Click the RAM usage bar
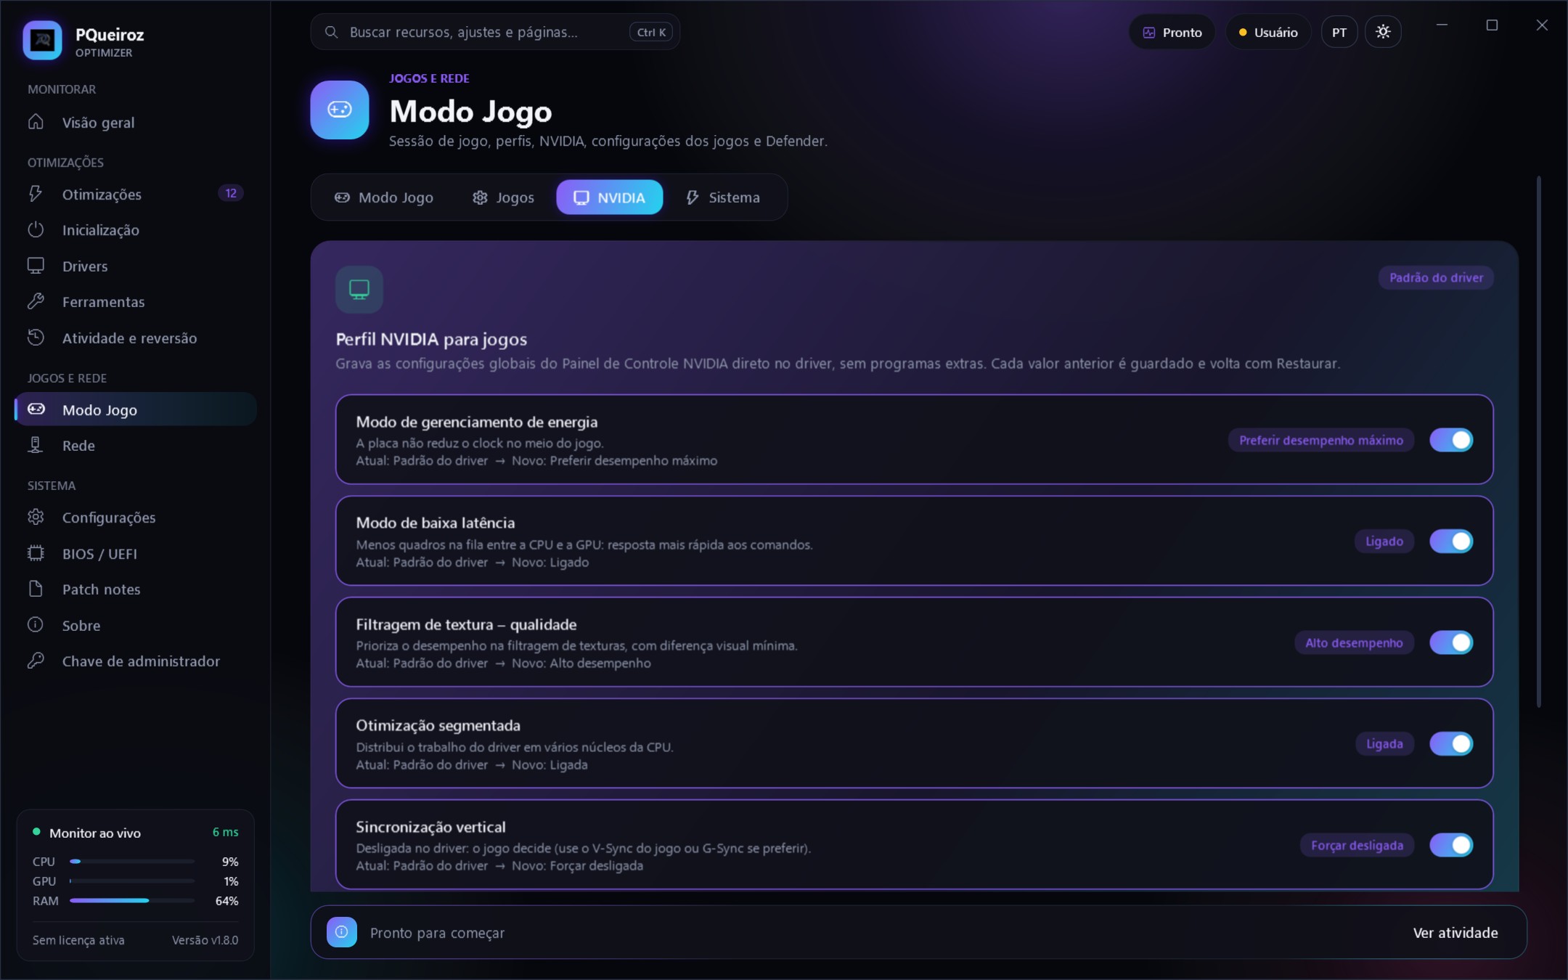Screen dimensions: 1568x980 pyautogui.click(x=132, y=901)
